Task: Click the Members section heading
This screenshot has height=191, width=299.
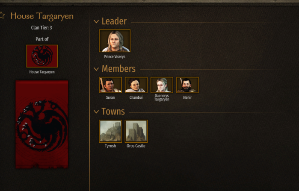Action: pos(118,69)
